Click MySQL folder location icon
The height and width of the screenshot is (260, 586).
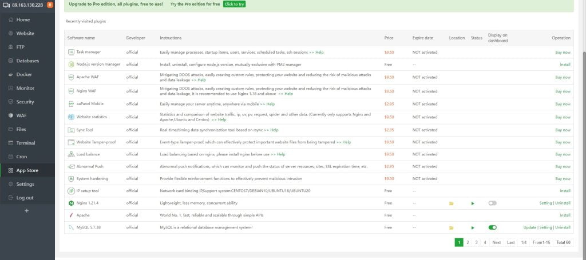(x=451, y=227)
